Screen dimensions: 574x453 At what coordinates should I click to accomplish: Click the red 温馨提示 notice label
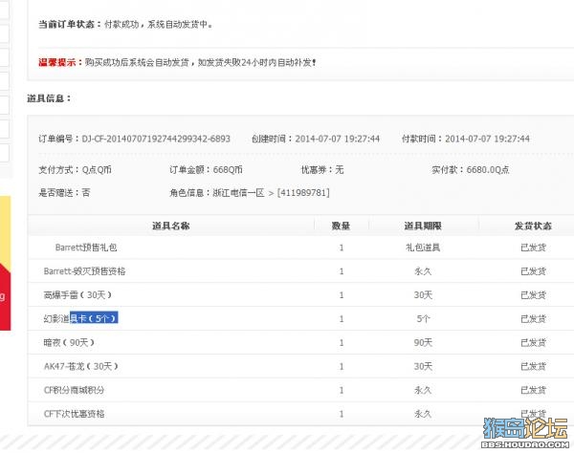coord(60,62)
